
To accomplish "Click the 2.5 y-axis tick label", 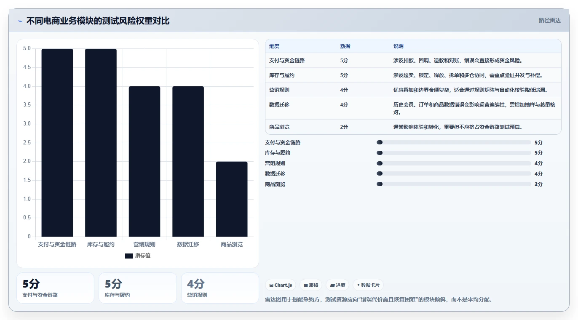I will 27,143.
